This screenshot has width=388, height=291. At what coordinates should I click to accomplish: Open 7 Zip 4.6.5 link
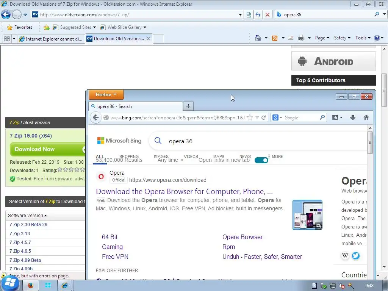20,251
